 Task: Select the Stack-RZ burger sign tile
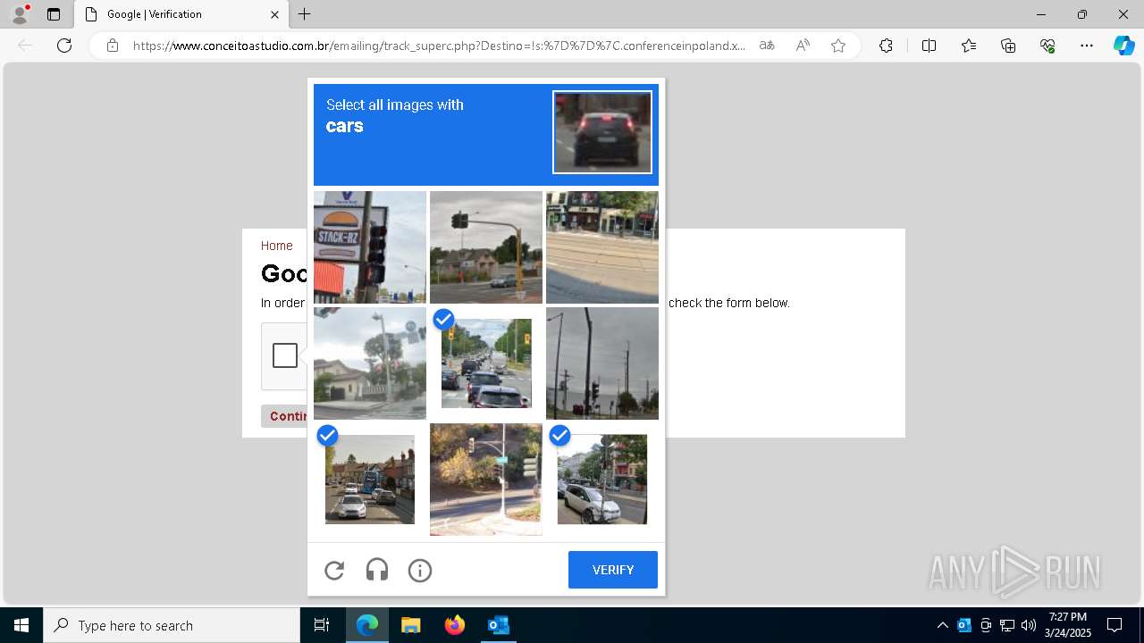(x=370, y=247)
